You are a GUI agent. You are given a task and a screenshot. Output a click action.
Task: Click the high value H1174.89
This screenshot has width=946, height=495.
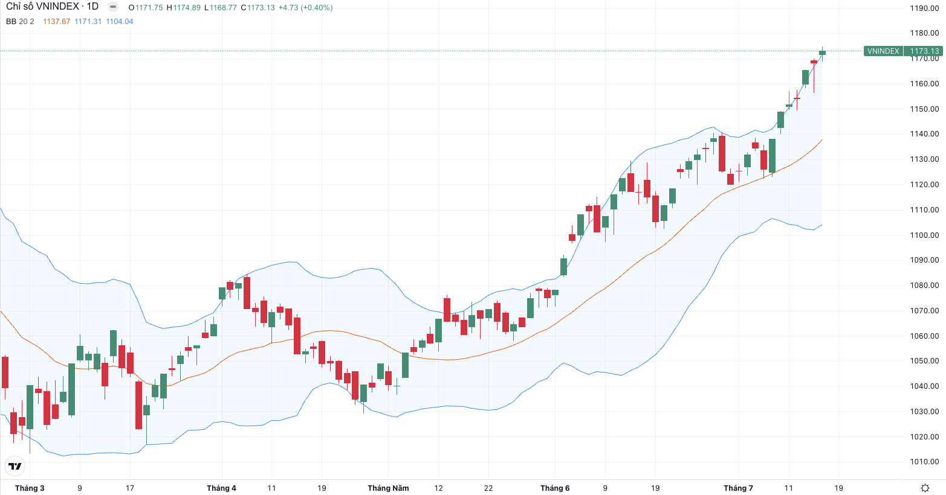[x=183, y=8]
